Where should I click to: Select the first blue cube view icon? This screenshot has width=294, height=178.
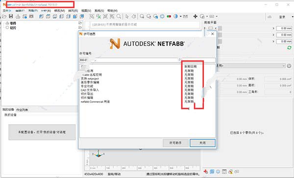point(41,17)
